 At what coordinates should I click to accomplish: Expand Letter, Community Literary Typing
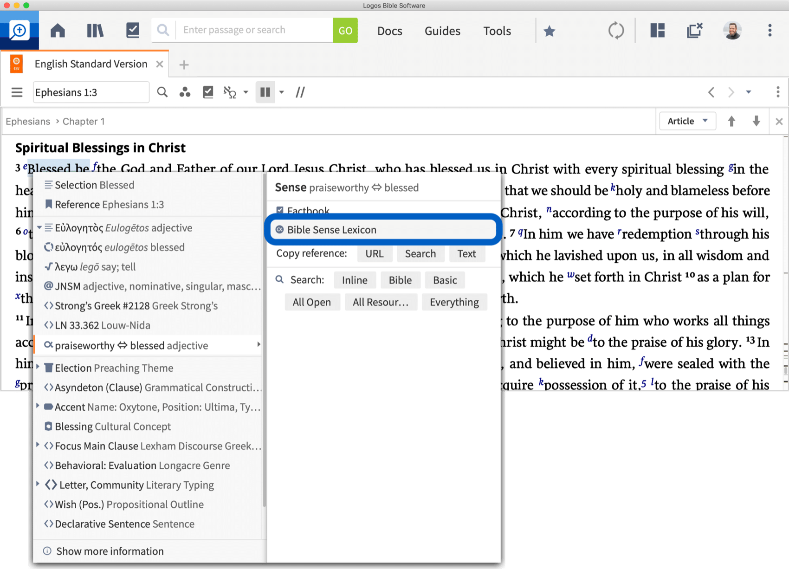[x=38, y=484]
